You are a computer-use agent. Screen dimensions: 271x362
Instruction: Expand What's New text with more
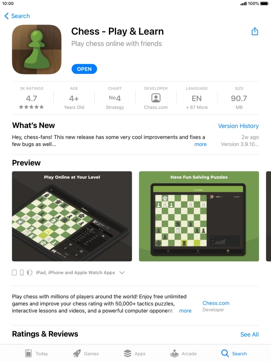200,144
